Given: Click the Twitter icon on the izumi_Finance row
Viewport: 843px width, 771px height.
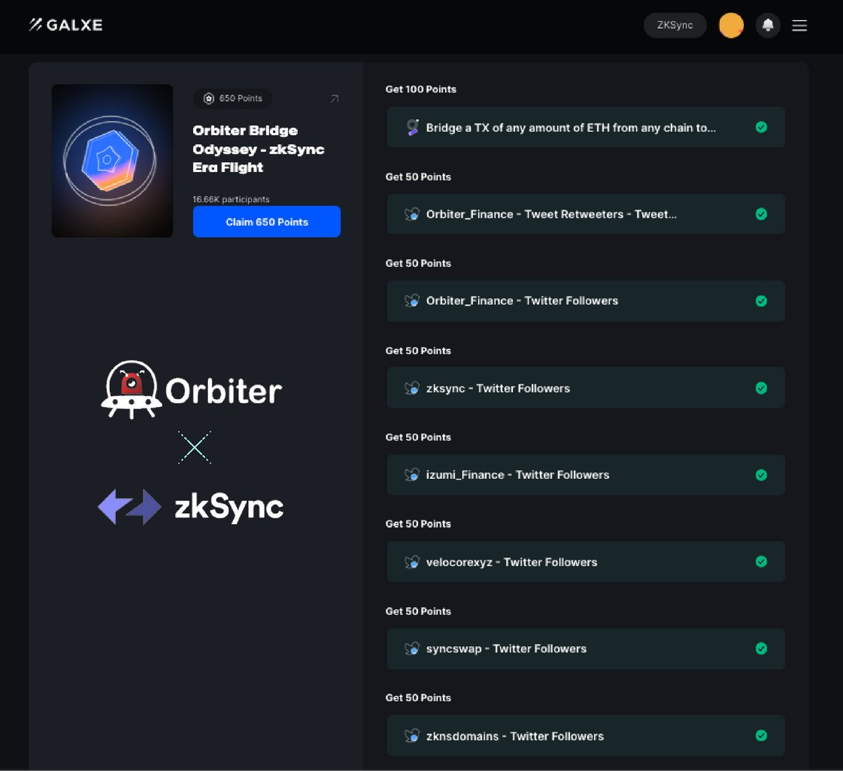Looking at the screenshot, I should click(x=411, y=475).
